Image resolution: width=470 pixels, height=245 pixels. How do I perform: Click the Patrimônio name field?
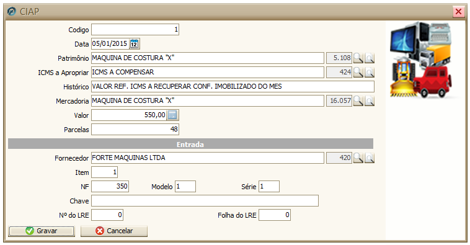point(208,58)
